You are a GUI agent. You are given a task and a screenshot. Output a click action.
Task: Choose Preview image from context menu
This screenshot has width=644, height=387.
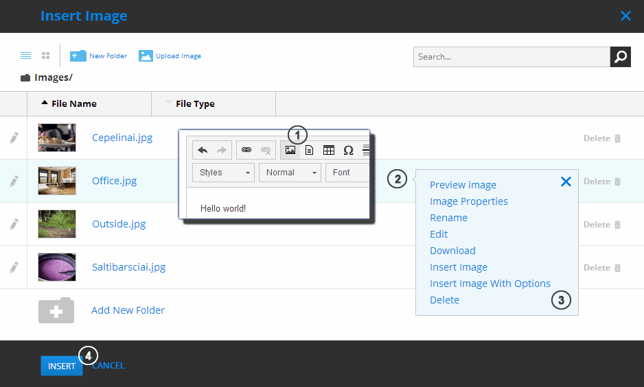click(463, 185)
